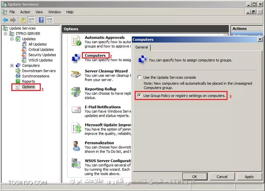Click the application menu icon left of File

[4, 12]
